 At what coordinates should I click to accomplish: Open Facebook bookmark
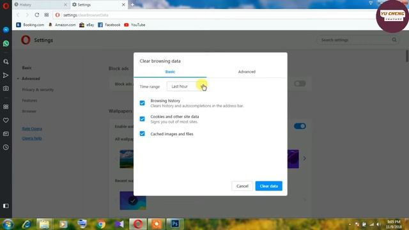click(109, 25)
